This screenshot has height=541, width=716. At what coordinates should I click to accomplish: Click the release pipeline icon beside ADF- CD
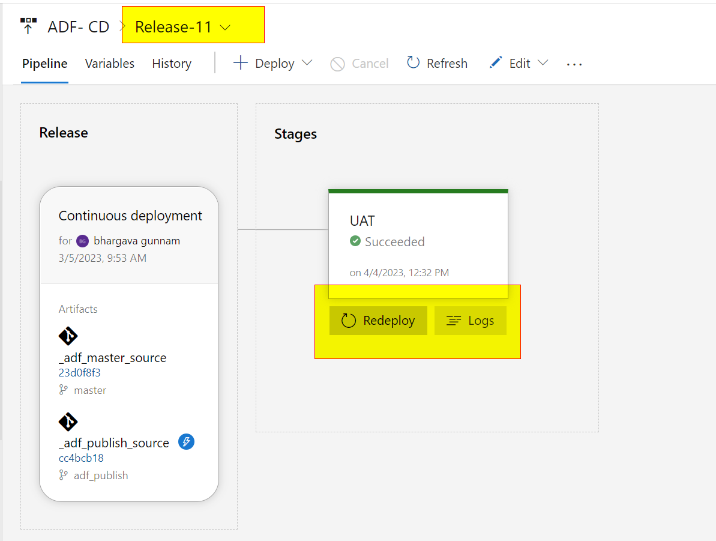pyautogui.click(x=28, y=26)
